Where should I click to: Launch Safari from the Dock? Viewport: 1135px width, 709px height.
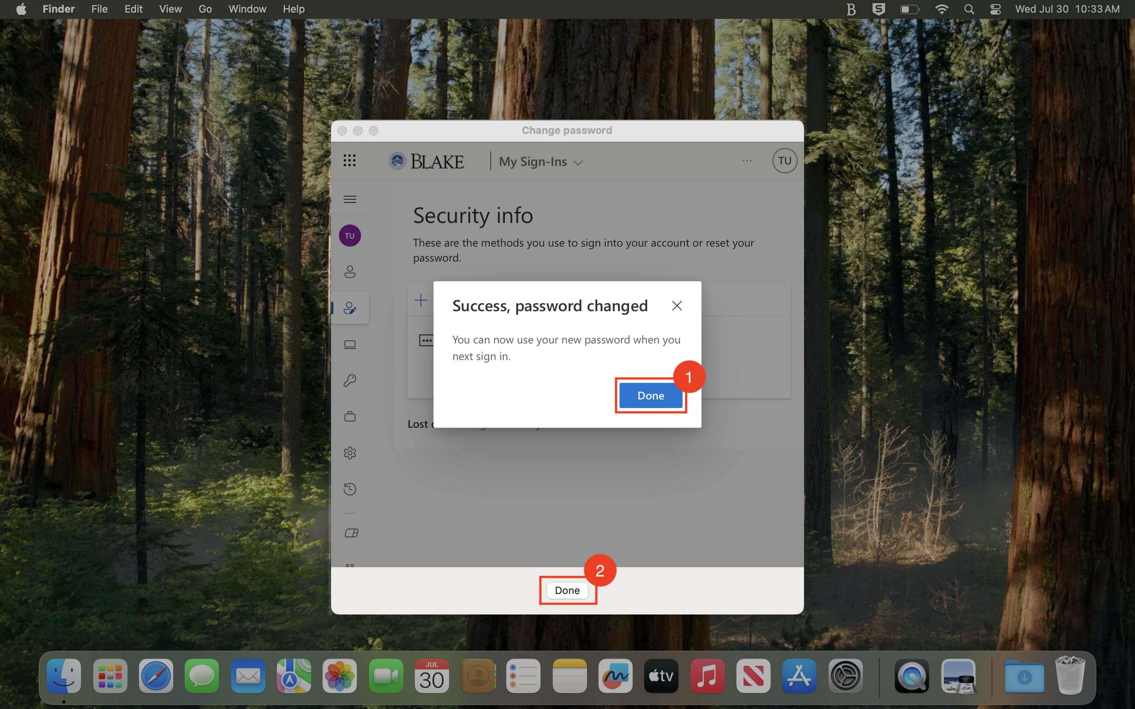[x=156, y=676]
